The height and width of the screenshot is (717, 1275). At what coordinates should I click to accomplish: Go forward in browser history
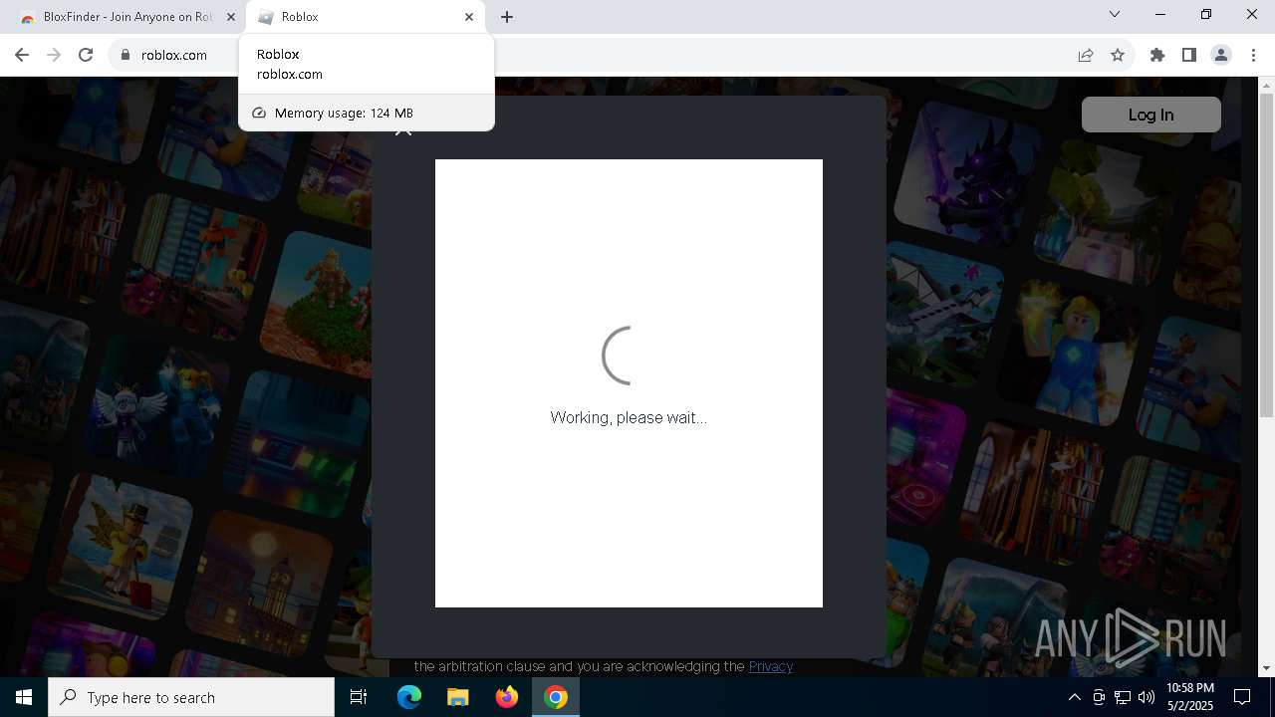54,55
